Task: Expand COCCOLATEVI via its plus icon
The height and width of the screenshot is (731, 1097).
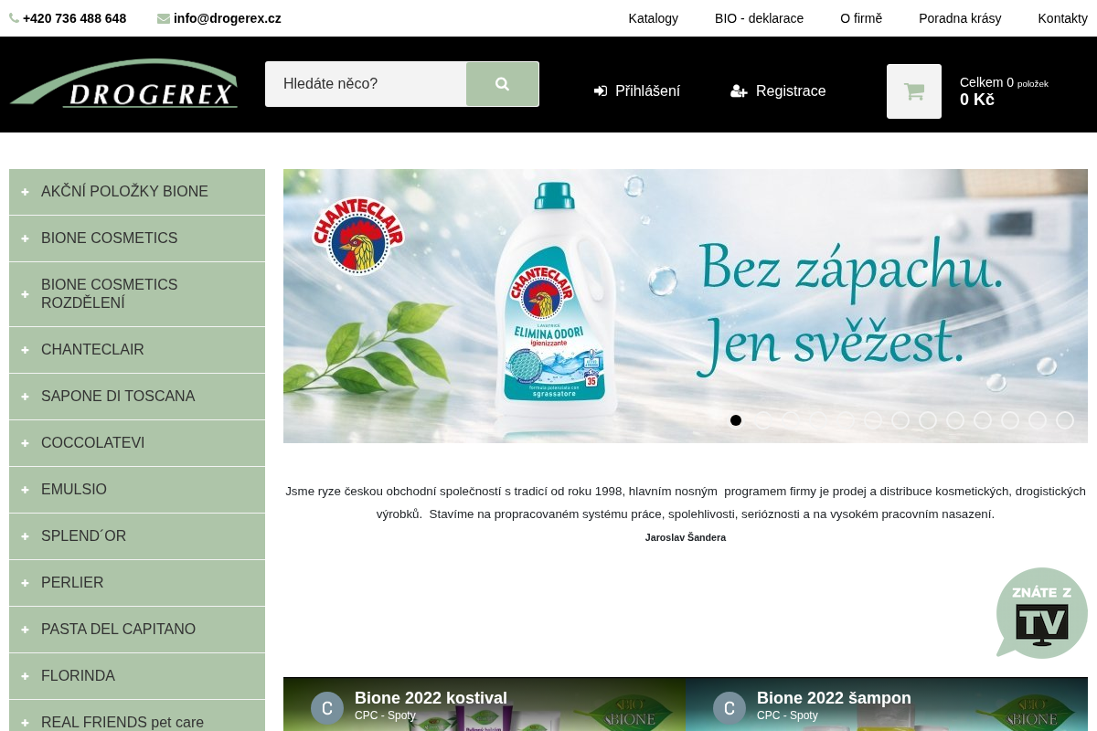Action: [x=25, y=443]
